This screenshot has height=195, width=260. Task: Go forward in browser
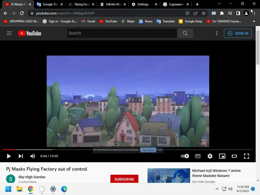[14, 13]
